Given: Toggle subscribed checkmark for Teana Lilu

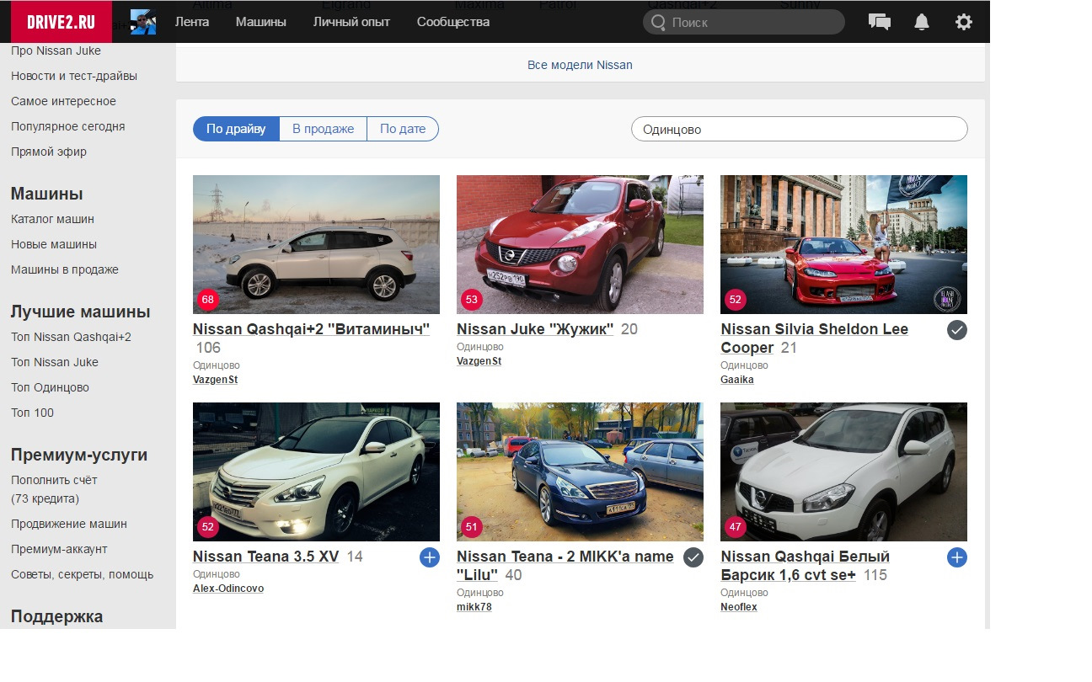Looking at the screenshot, I should click(x=693, y=557).
